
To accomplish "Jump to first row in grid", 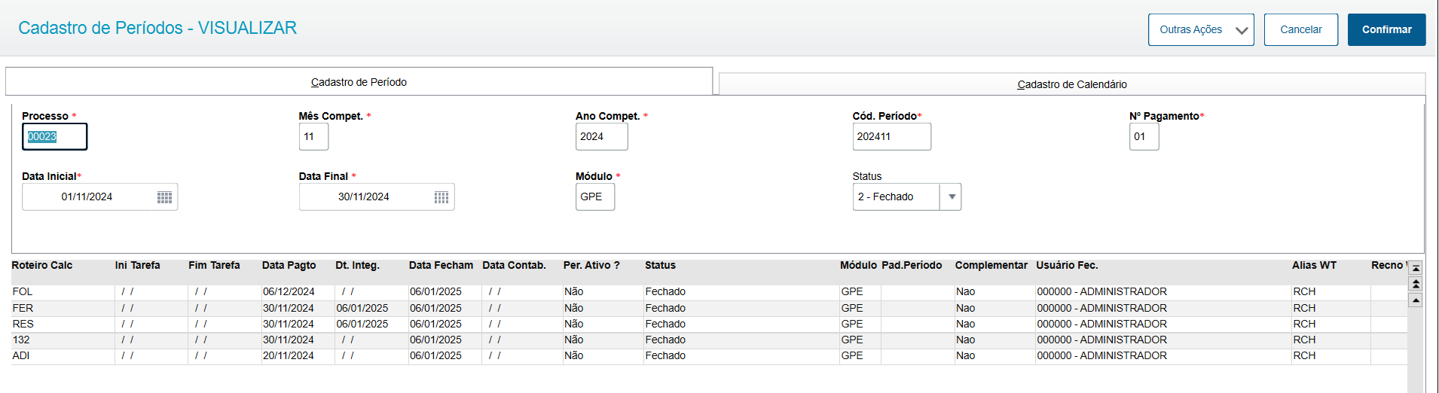I will point(1416,268).
